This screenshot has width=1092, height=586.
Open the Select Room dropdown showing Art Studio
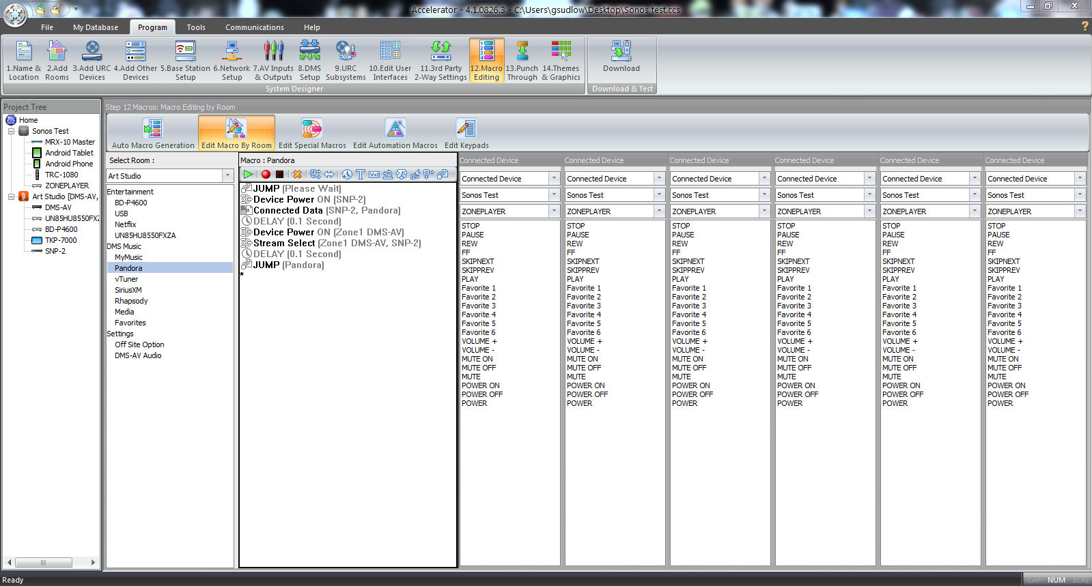pos(227,176)
